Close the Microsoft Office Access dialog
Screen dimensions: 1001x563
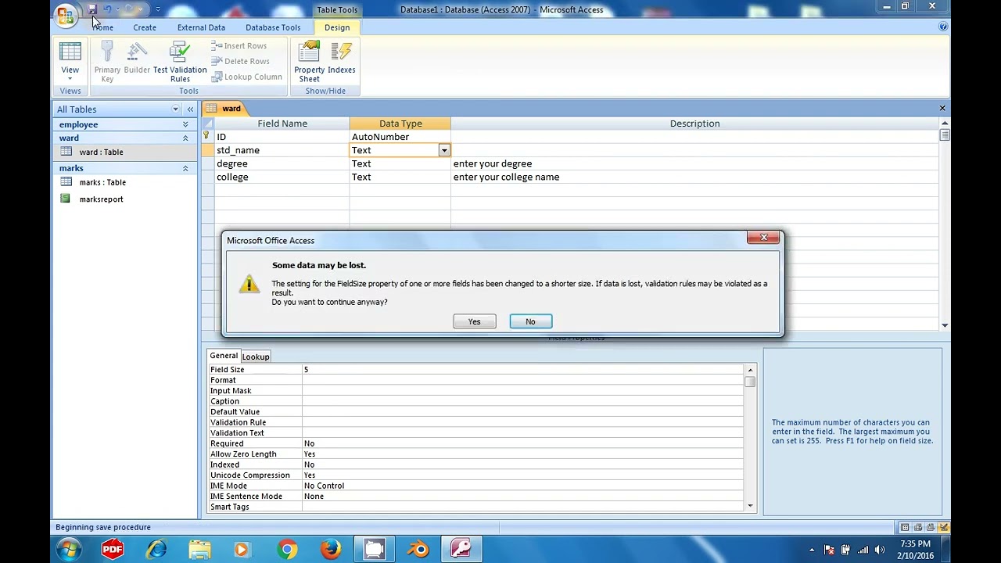[763, 238]
